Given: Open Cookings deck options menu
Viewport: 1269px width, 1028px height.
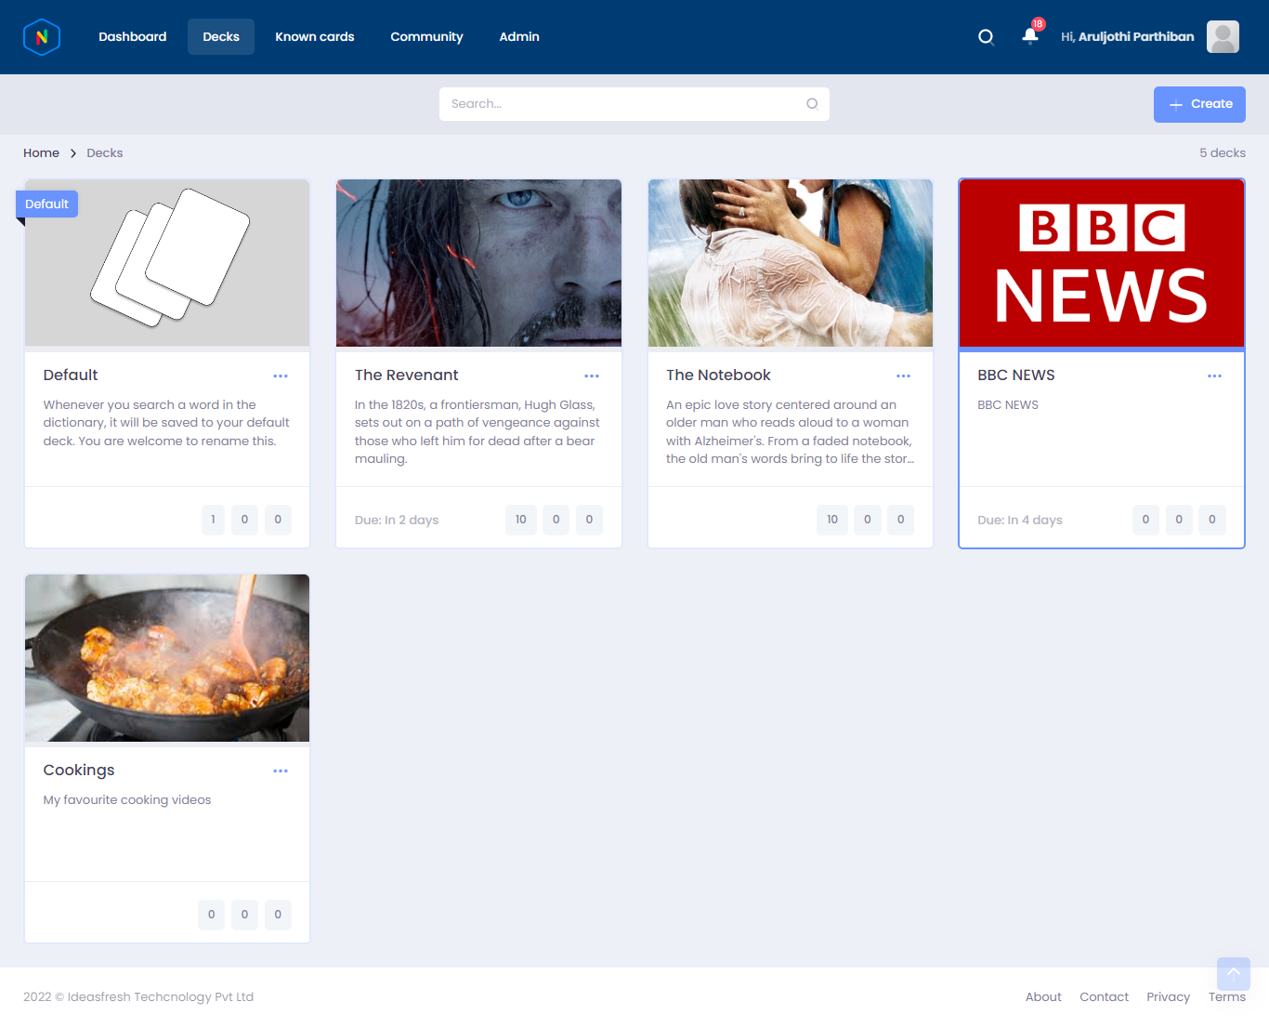Looking at the screenshot, I should point(281,771).
